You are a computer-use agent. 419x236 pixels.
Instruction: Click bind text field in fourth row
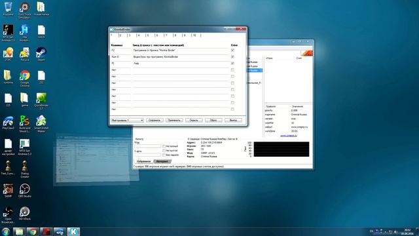click(x=181, y=70)
